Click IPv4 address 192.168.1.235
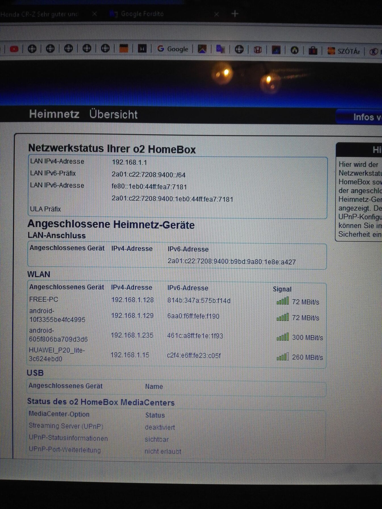The image size is (382, 509). click(x=132, y=335)
